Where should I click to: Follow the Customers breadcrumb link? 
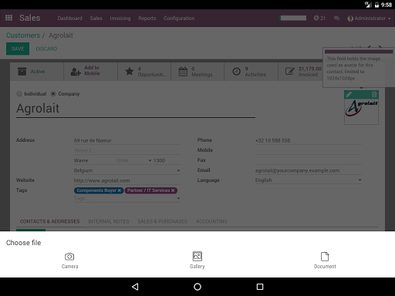point(23,35)
